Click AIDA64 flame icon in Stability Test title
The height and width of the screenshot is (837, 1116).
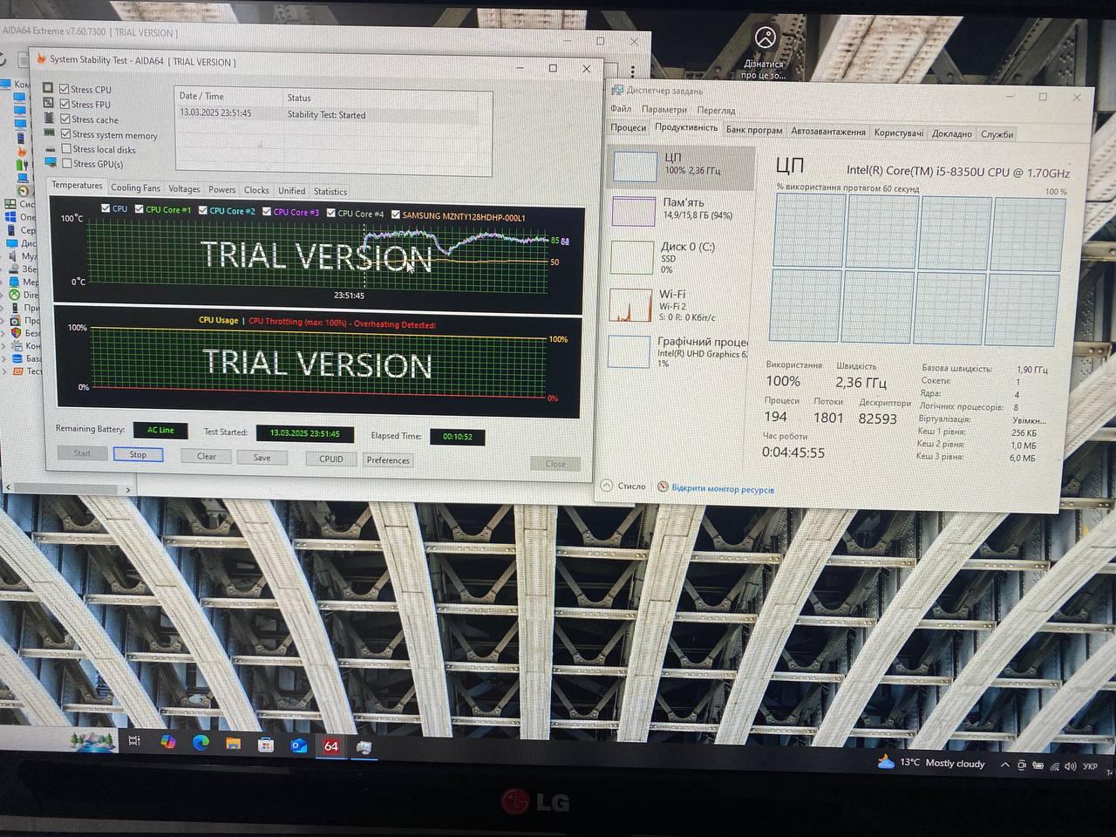[40, 59]
